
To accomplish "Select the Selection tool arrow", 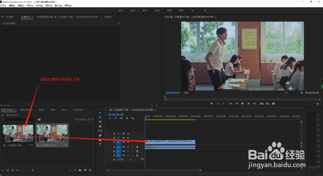I will click(x=100, y=113).
